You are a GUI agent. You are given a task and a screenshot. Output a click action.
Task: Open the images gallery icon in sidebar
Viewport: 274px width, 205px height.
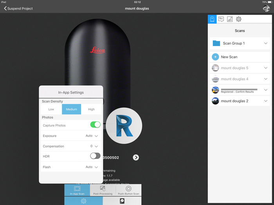(x=230, y=19)
